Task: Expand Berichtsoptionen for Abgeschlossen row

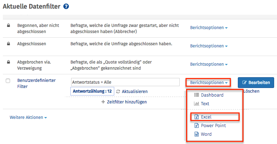Action: click(x=209, y=46)
